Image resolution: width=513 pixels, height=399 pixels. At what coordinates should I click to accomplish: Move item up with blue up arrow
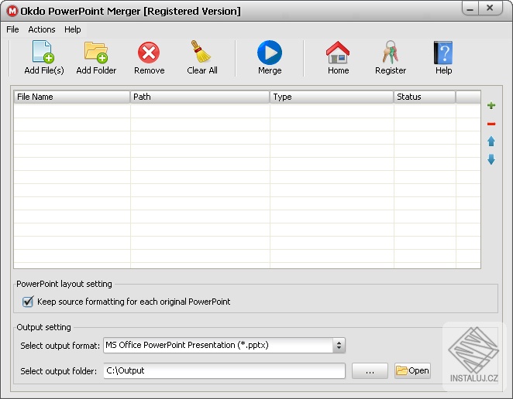pyautogui.click(x=491, y=142)
